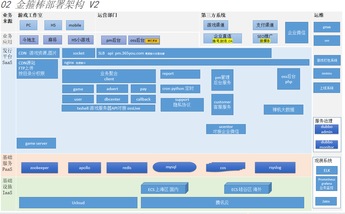
Task: Select the cos storage shape
Action: (x=226, y=167)
